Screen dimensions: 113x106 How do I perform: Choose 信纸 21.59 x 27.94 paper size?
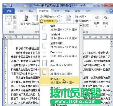point(60,28)
